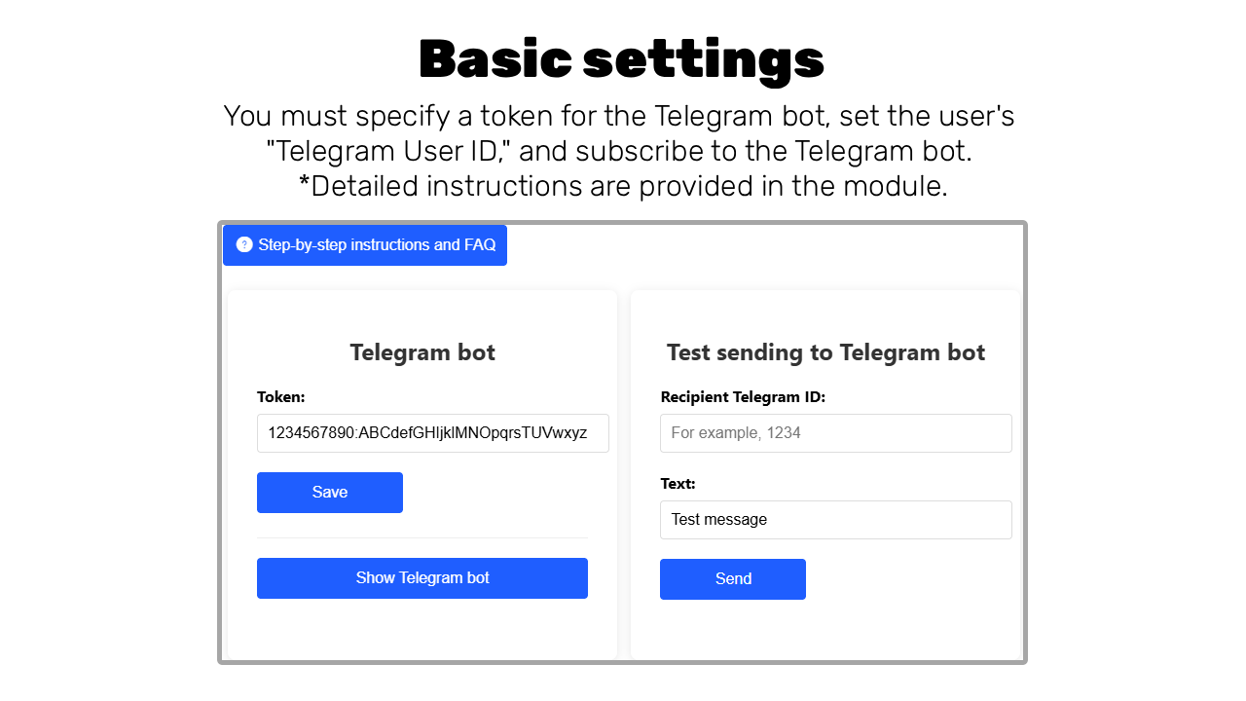Click the question mark help icon
The height and width of the screenshot is (701, 1246).
244,244
